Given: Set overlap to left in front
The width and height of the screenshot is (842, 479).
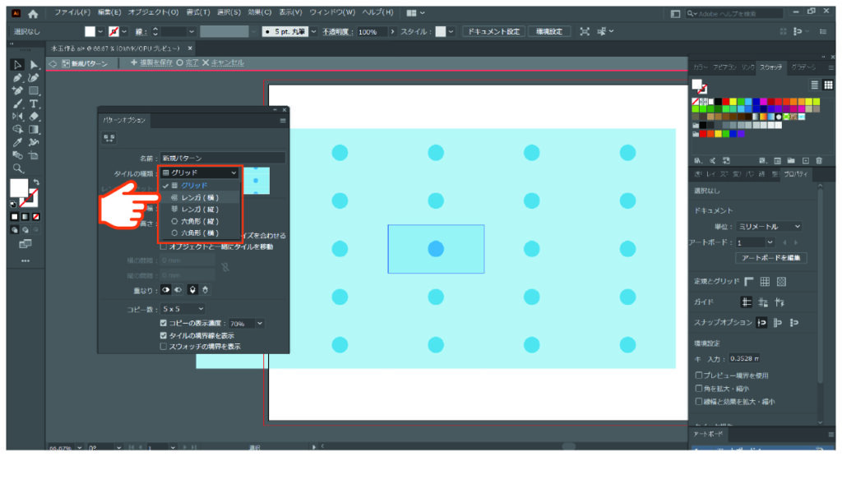Looking at the screenshot, I should click(x=166, y=290).
